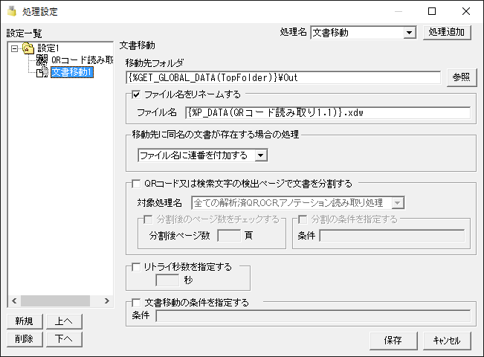Image resolution: width=484 pixels, height=357 pixels.
Task: Click the QR code icon in the tree
Action: tap(42, 60)
